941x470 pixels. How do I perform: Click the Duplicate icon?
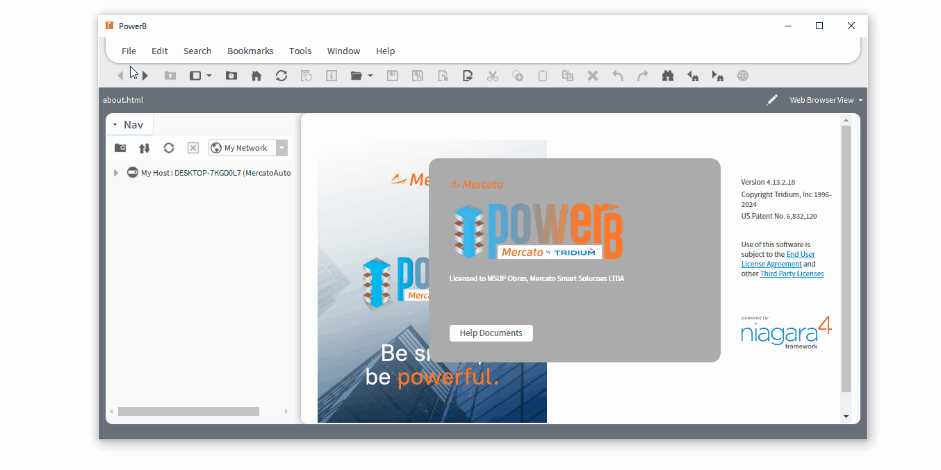568,76
